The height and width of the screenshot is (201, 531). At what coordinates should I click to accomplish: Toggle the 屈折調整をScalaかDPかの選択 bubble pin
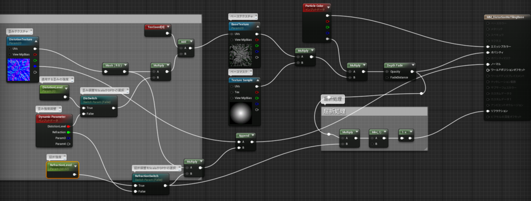tap(179, 168)
